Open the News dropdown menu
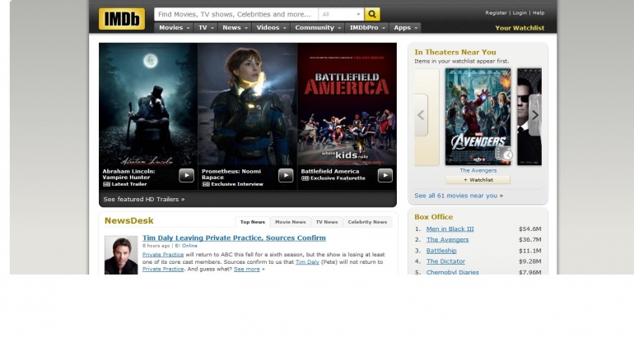The image size is (634, 337). pos(235,27)
